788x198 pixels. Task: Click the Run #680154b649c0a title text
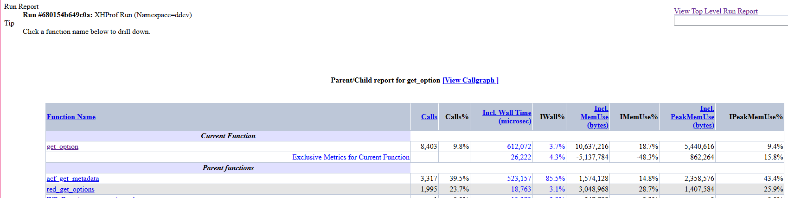coord(58,15)
